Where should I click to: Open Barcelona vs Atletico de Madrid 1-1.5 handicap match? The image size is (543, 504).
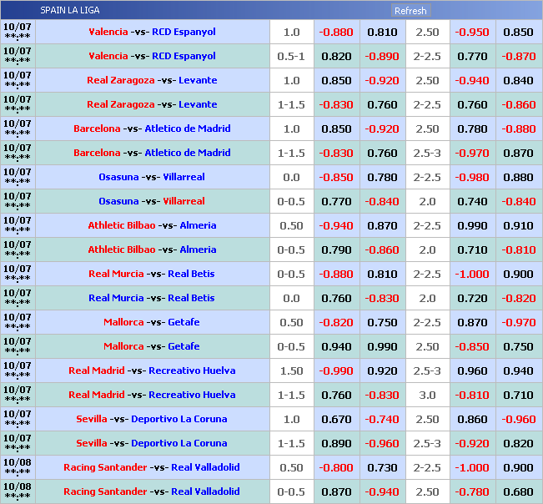pyautogui.click(x=152, y=153)
